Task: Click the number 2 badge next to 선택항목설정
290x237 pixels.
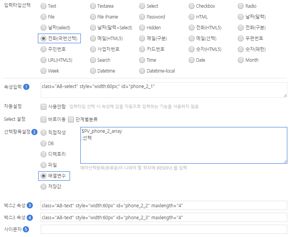Action: [x=34, y=132]
